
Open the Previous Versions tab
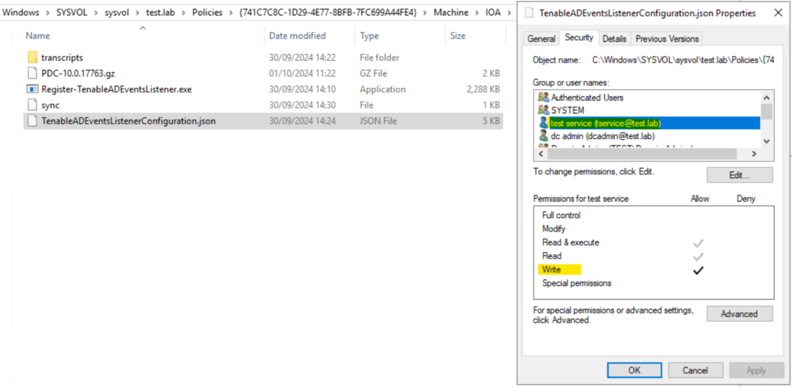[667, 39]
